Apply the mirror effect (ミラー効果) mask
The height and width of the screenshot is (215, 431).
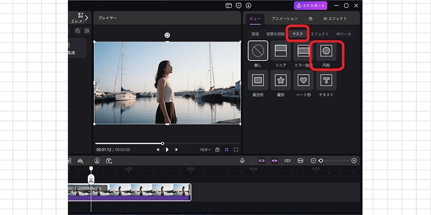303,51
